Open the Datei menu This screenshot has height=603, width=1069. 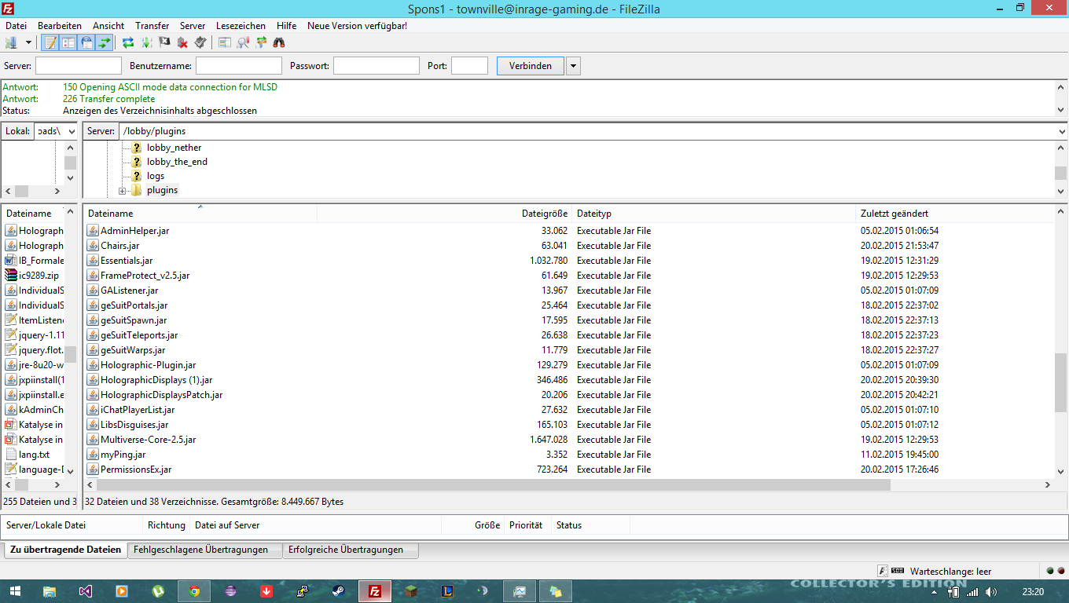pyautogui.click(x=16, y=26)
